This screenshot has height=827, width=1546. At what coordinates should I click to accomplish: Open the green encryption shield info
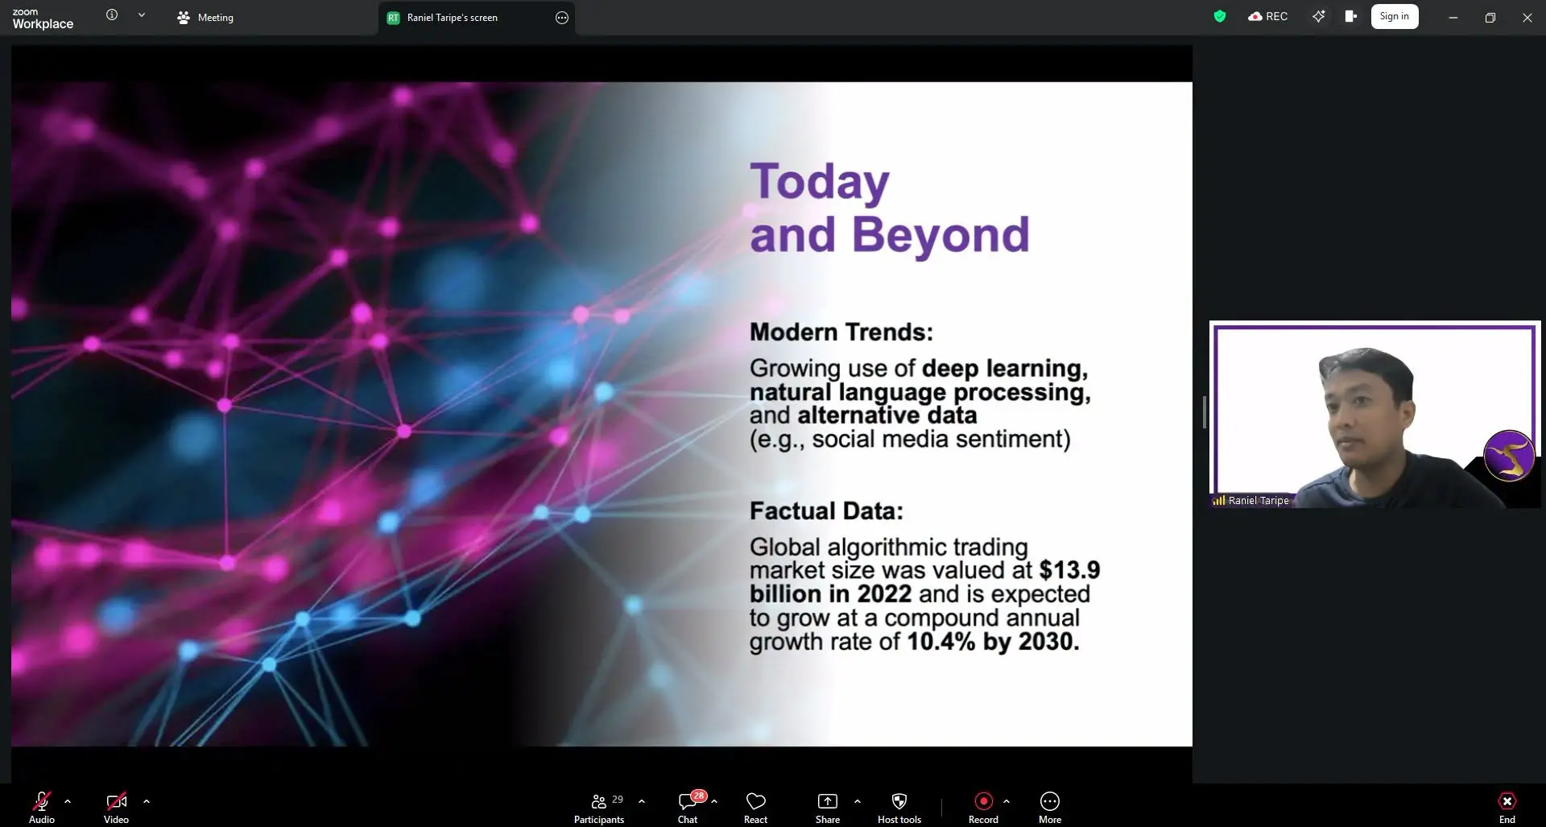click(x=1220, y=16)
